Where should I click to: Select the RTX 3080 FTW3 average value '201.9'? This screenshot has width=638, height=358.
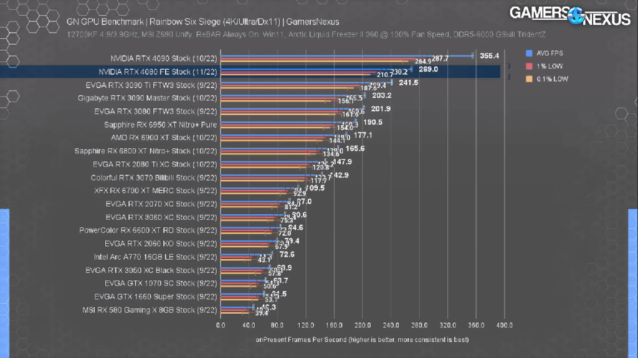click(381, 110)
